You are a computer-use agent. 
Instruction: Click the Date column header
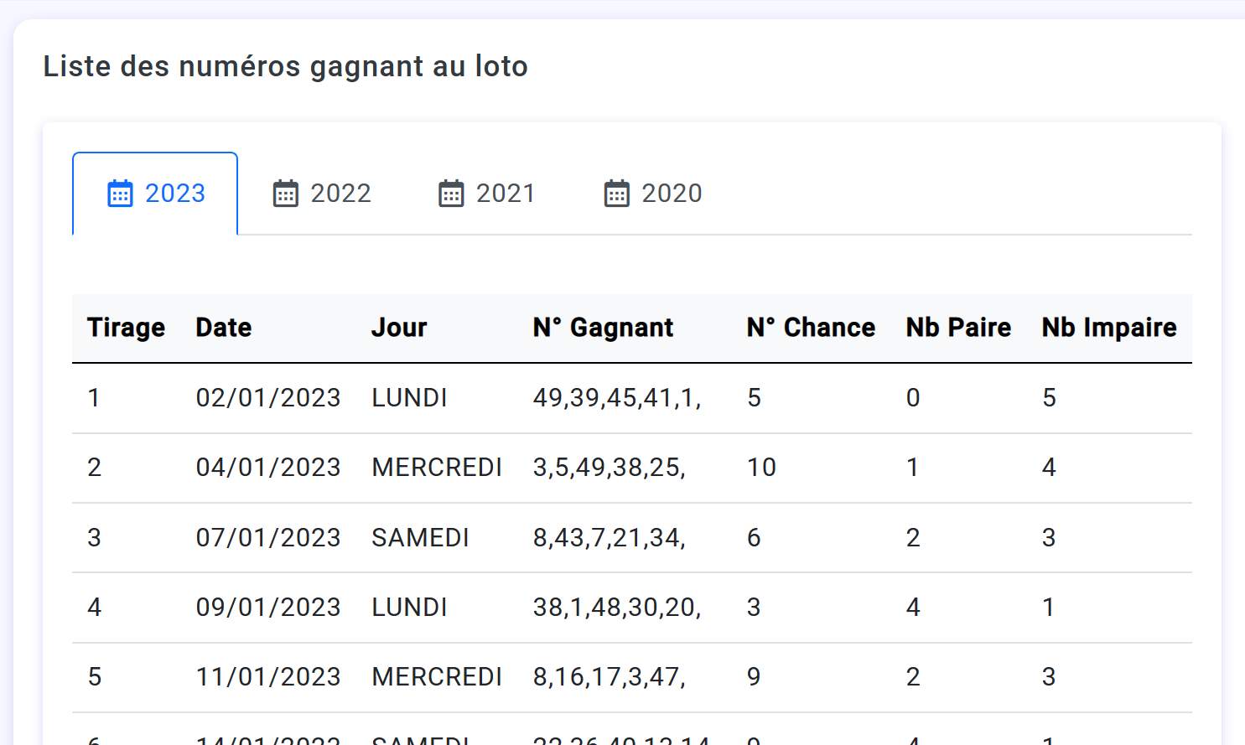[224, 328]
